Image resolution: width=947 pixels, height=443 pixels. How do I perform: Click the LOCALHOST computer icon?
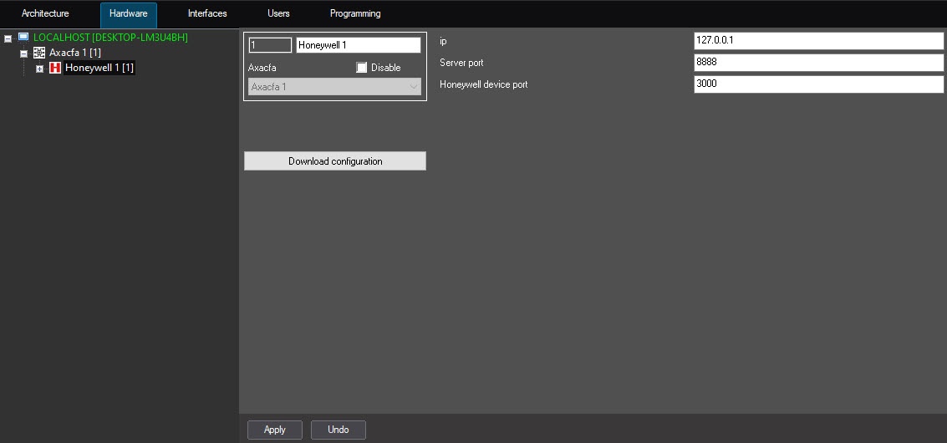coord(23,37)
